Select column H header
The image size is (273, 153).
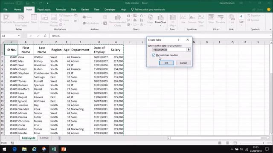[x=116, y=42]
